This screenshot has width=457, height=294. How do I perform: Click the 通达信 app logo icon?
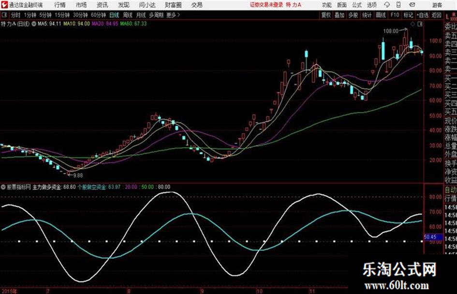point(4,5)
